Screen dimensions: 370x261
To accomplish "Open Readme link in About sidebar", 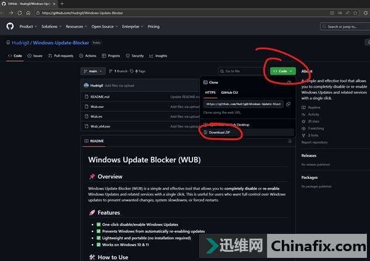I will tap(311, 107).
